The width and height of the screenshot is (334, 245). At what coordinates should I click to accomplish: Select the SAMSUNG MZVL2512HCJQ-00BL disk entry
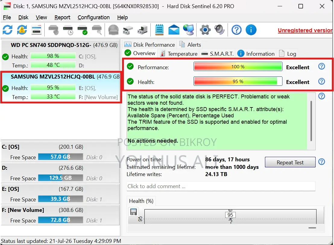(x=61, y=87)
